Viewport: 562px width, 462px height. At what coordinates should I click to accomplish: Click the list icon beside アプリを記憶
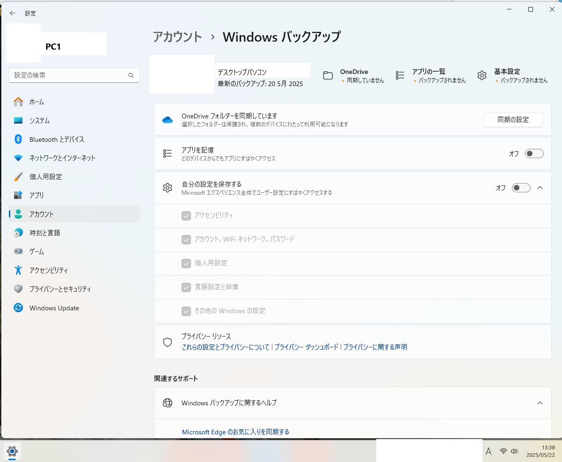(168, 154)
